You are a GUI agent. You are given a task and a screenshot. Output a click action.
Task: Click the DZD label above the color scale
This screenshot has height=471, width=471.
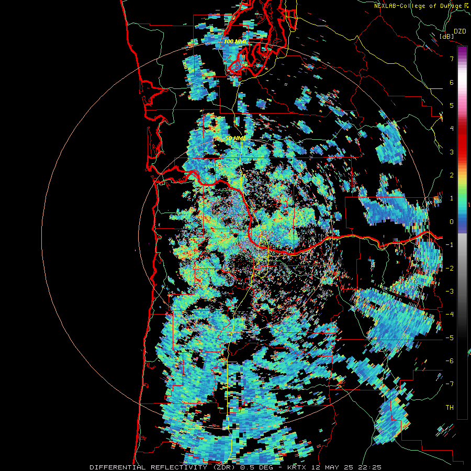pos(459,31)
